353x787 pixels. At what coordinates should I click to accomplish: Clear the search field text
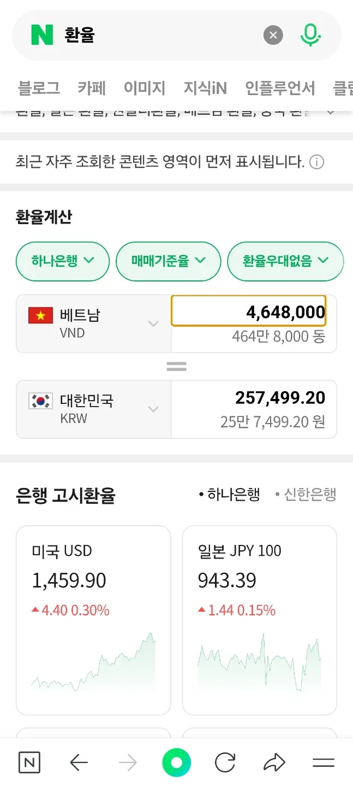[x=273, y=36]
